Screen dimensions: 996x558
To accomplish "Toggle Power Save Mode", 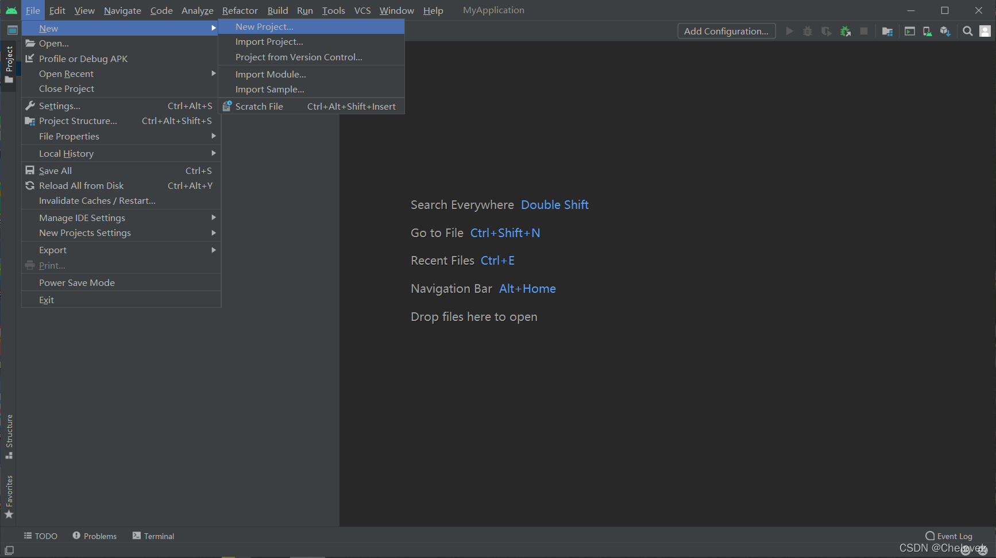I will coord(121,282).
